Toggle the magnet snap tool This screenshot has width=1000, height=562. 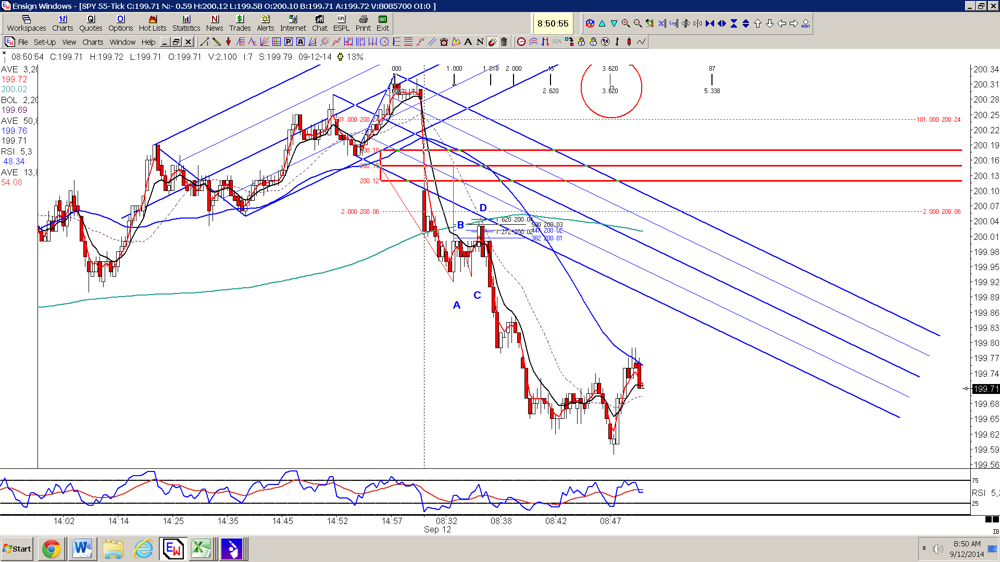[x=492, y=42]
